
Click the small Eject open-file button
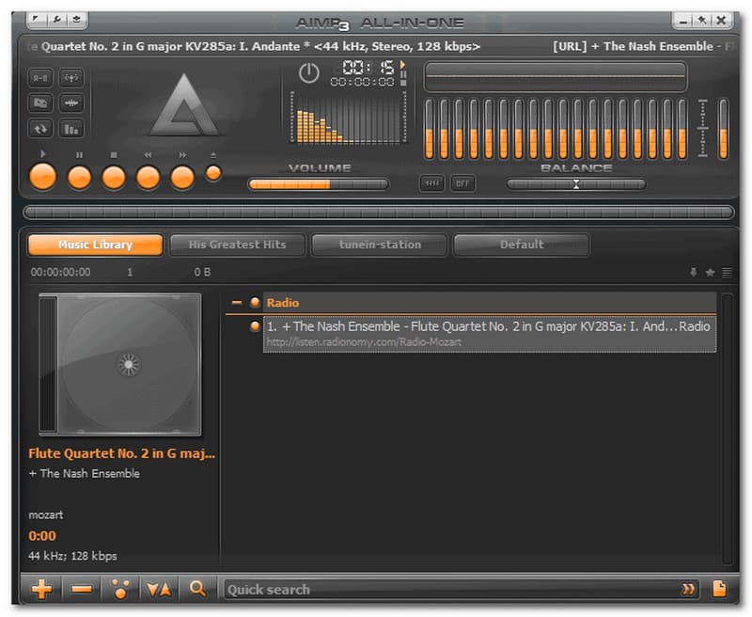213,173
